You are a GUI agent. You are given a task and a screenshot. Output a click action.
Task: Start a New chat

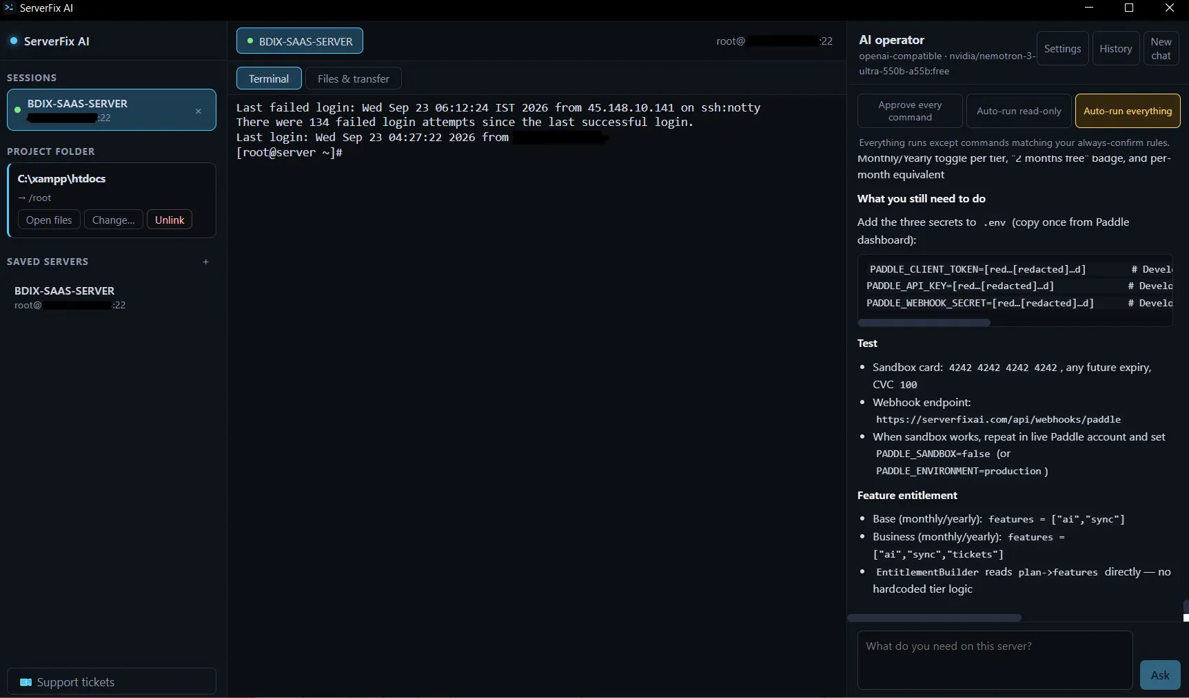[1161, 48]
